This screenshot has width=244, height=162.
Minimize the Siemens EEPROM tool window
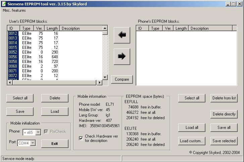[x=228, y=4]
